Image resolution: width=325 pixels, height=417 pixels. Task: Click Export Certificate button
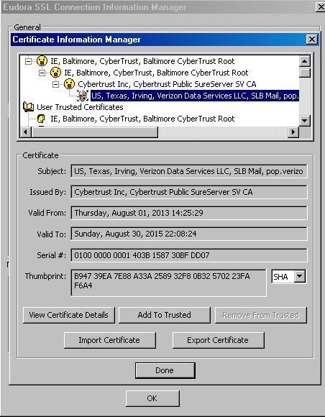(x=218, y=340)
